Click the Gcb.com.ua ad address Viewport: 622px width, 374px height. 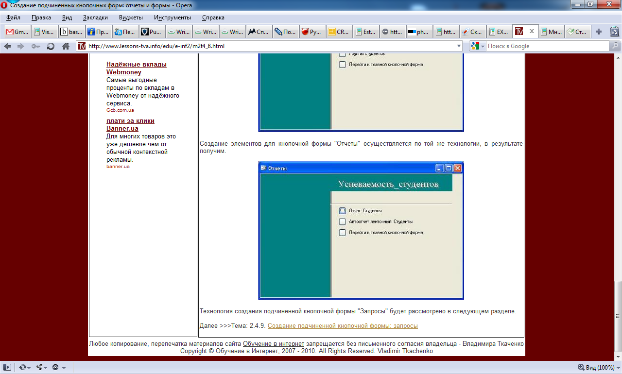pos(120,110)
